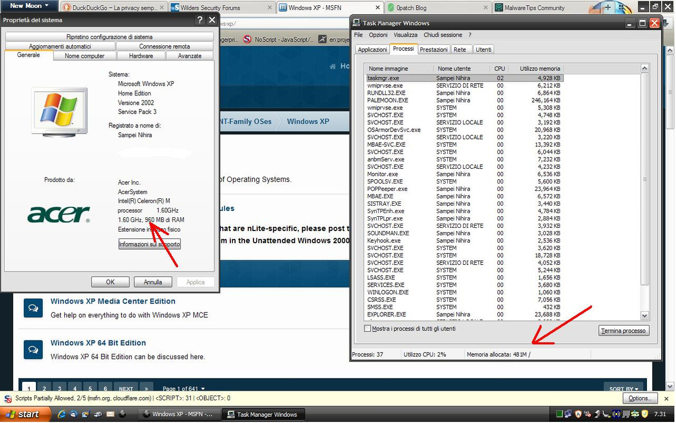Click the NoScript icon in notification bar

click(x=8, y=399)
